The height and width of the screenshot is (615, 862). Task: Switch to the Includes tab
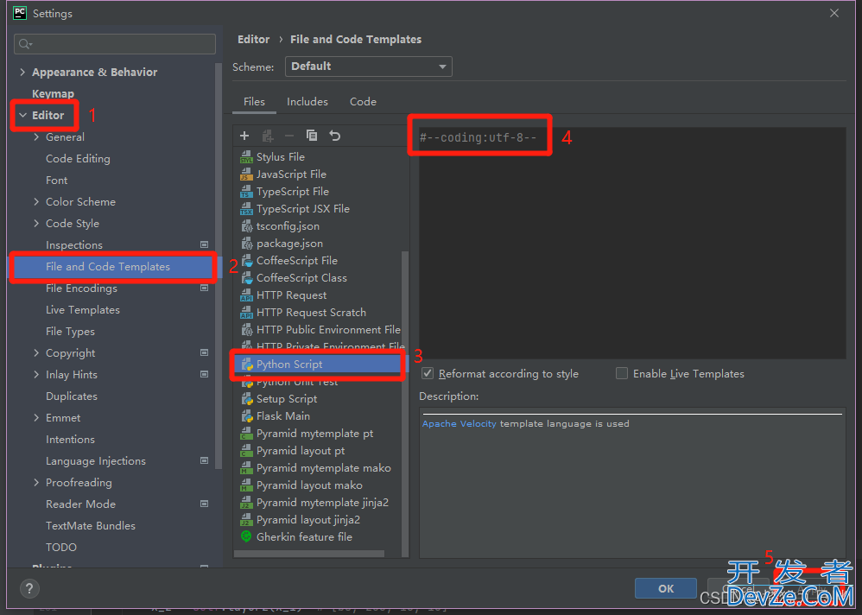tap(307, 102)
